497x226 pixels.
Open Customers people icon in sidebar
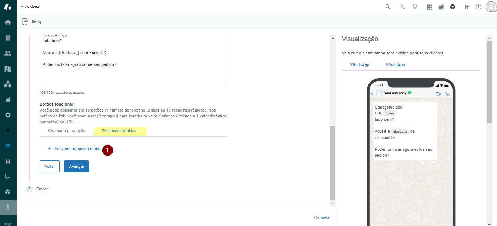(8, 53)
